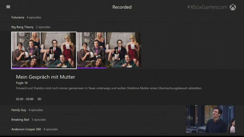The width and height of the screenshot is (244, 137).
Task: Click the 02:30 - 03:00 time label
Action: pos(25,99)
